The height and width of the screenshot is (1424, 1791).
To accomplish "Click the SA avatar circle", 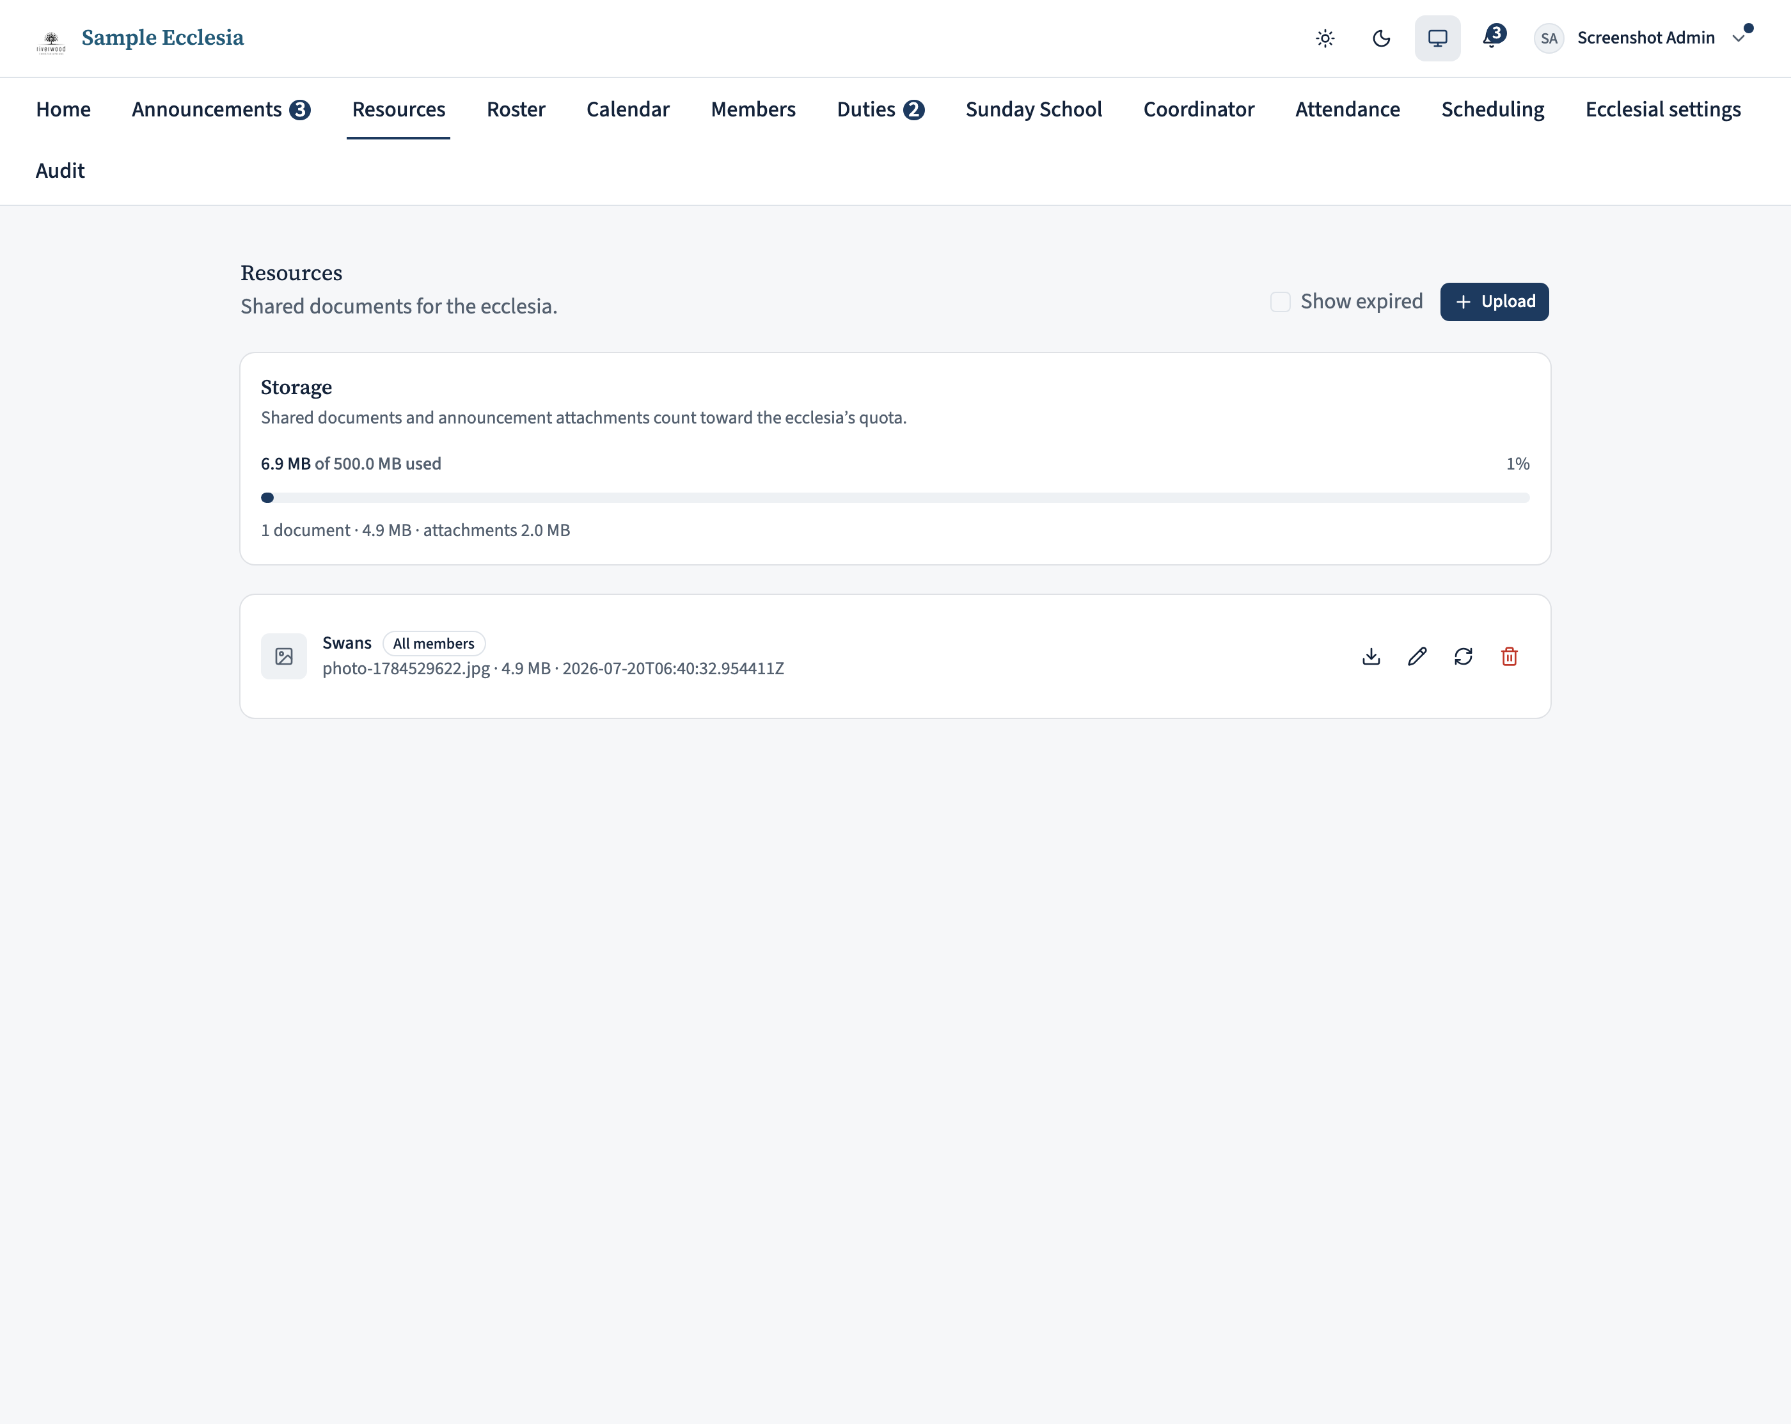I will coord(1549,38).
